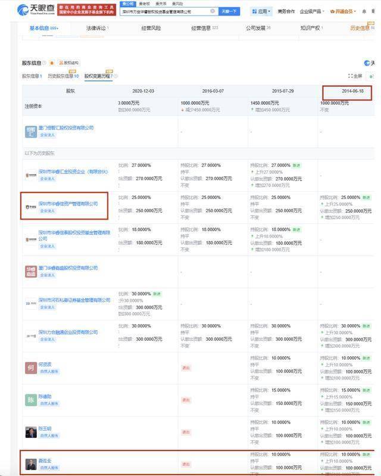Screen dimensions: 381x476
Task: Click the bell notification icon in header
Action: coord(364,11)
